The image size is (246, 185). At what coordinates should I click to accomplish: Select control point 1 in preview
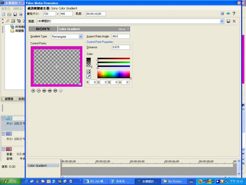(x=79, y=84)
